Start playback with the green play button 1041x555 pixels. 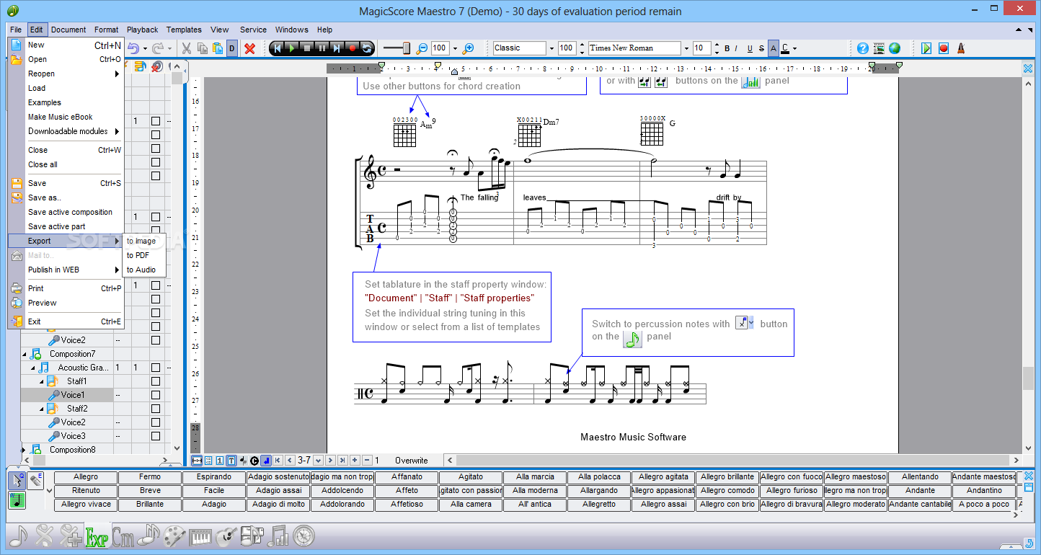click(x=291, y=48)
